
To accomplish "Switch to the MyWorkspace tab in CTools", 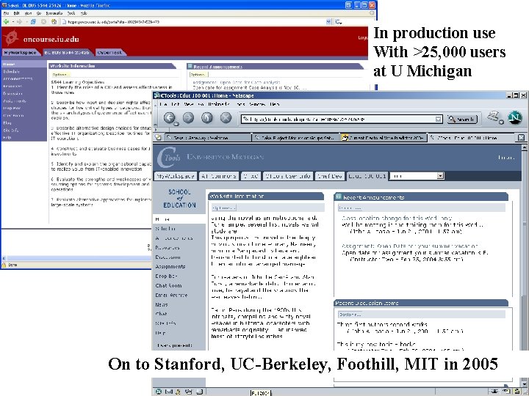I will [176, 176].
